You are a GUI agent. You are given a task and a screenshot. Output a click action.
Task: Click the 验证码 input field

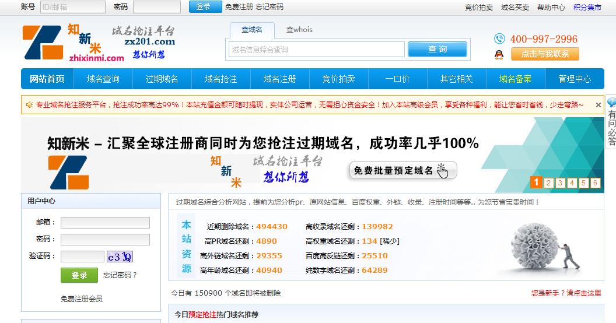[82, 257]
